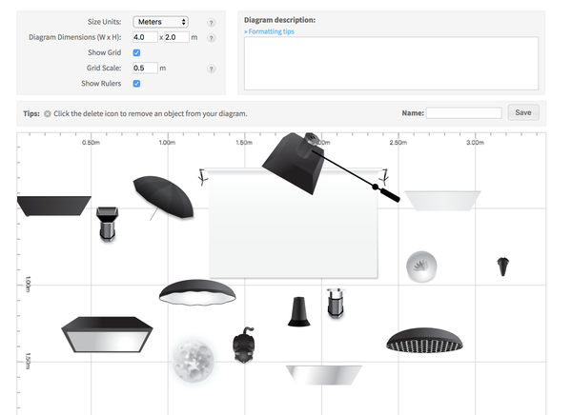Select the large rectangular softbox with silver front

[107, 334]
